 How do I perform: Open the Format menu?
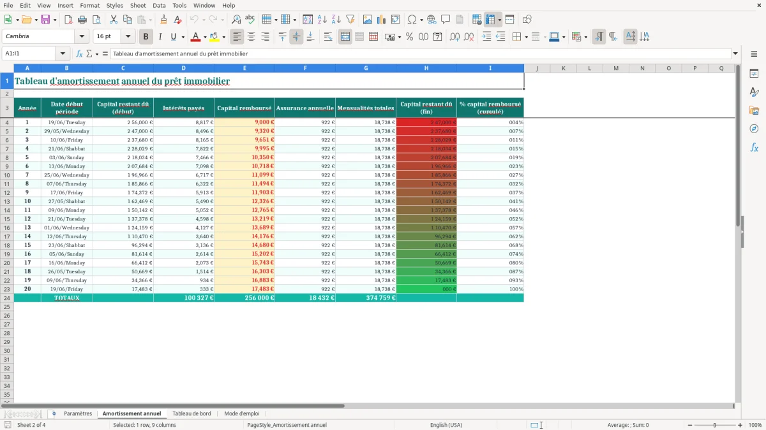[x=89, y=5]
